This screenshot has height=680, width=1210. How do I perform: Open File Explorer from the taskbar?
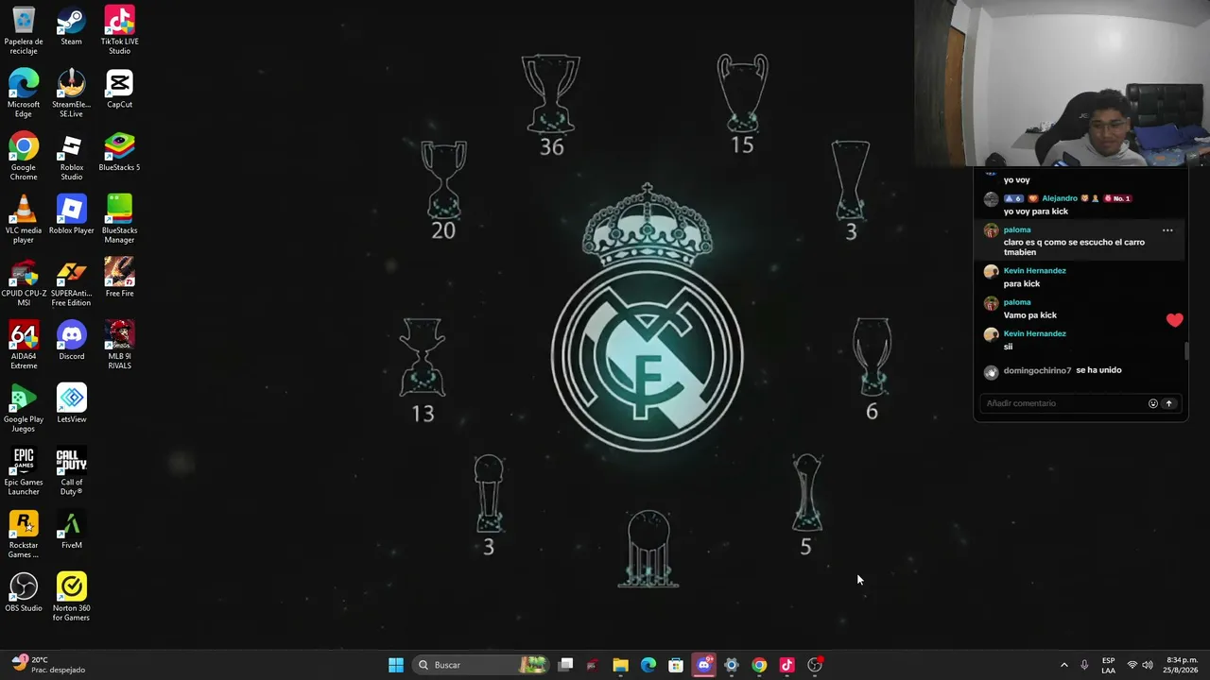coord(620,665)
